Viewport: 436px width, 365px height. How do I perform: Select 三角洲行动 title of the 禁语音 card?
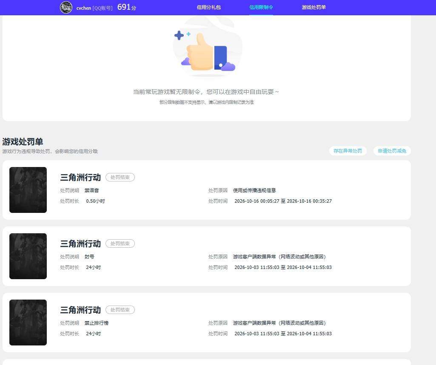[80, 178]
